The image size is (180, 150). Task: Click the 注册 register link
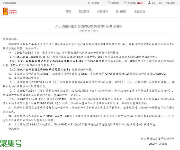[160, 3]
